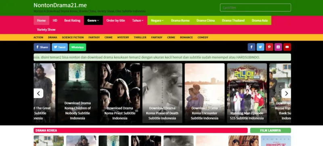Advance carousel with next arrow
323x146 pixels.
[x=286, y=93]
